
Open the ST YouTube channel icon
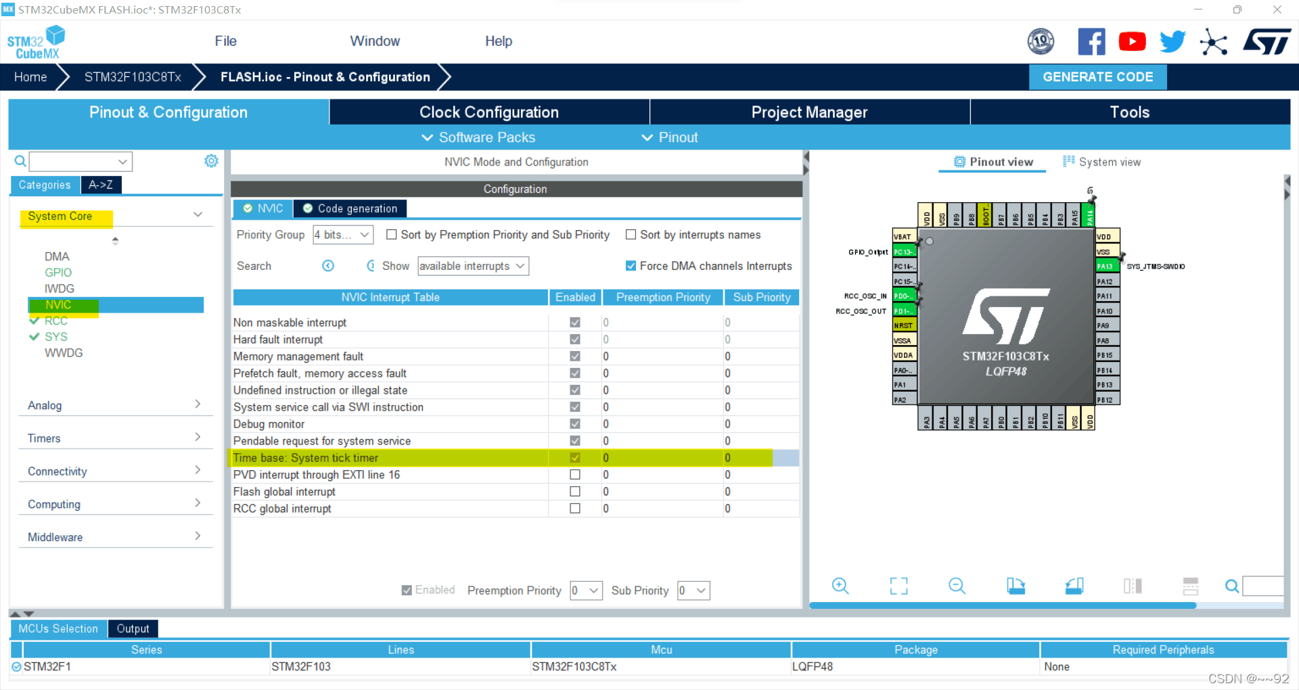click(x=1132, y=42)
